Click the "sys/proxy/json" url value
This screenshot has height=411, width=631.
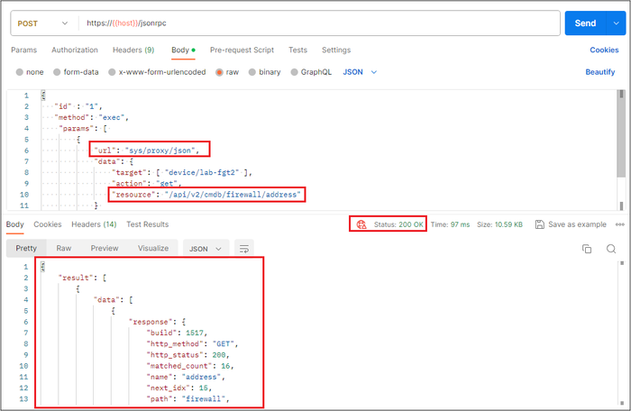(x=162, y=151)
